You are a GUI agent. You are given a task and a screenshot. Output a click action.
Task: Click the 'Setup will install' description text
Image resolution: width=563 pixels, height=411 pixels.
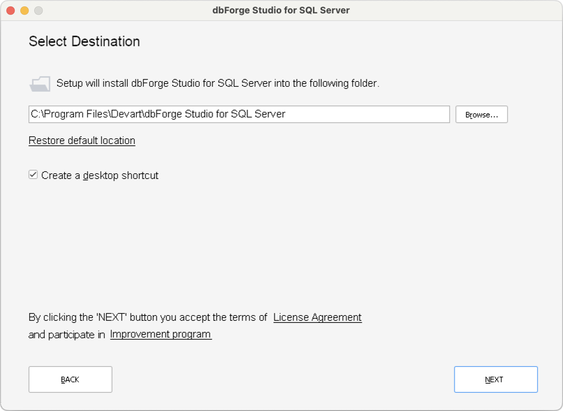217,83
